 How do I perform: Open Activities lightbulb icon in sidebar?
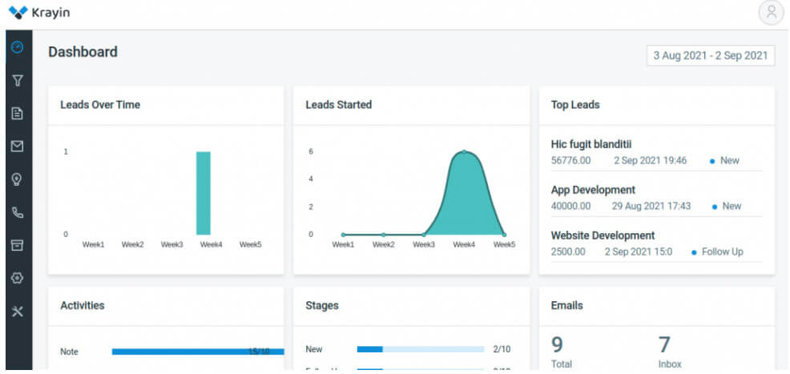pyautogui.click(x=18, y=179)
